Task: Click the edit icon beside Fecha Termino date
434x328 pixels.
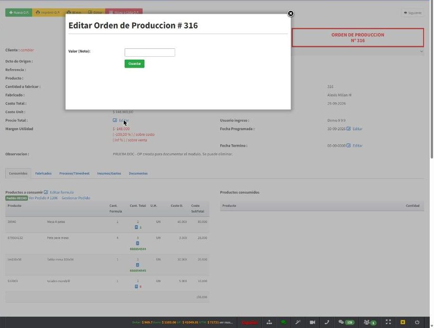Action: (x=349, y=145)
